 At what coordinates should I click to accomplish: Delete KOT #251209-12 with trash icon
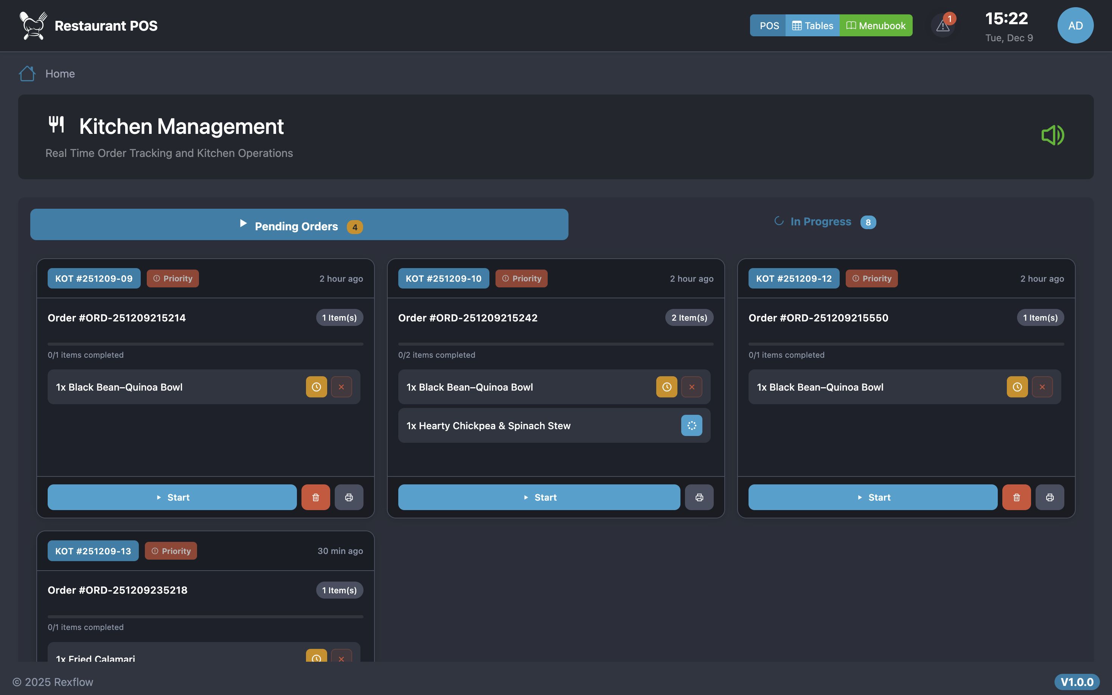(1016, 497)
